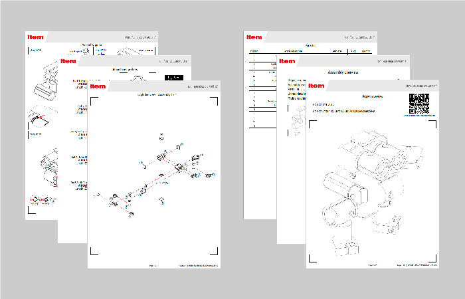Click the parts list table header row
465x299 pixels.
click(309, 50)
